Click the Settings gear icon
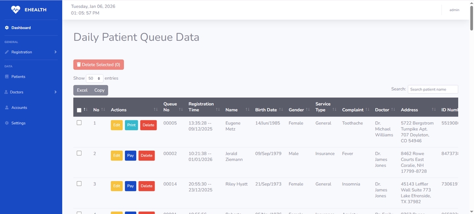The image size is (474, 214). [x=7, y=123]
